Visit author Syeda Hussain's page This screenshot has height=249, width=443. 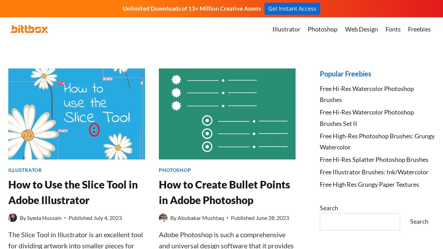click(x=44, y=218)
